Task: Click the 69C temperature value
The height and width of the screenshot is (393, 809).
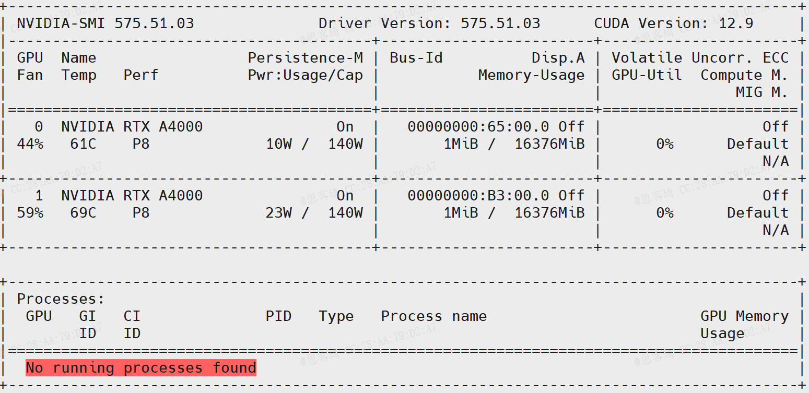Action: tap(84, 213)
